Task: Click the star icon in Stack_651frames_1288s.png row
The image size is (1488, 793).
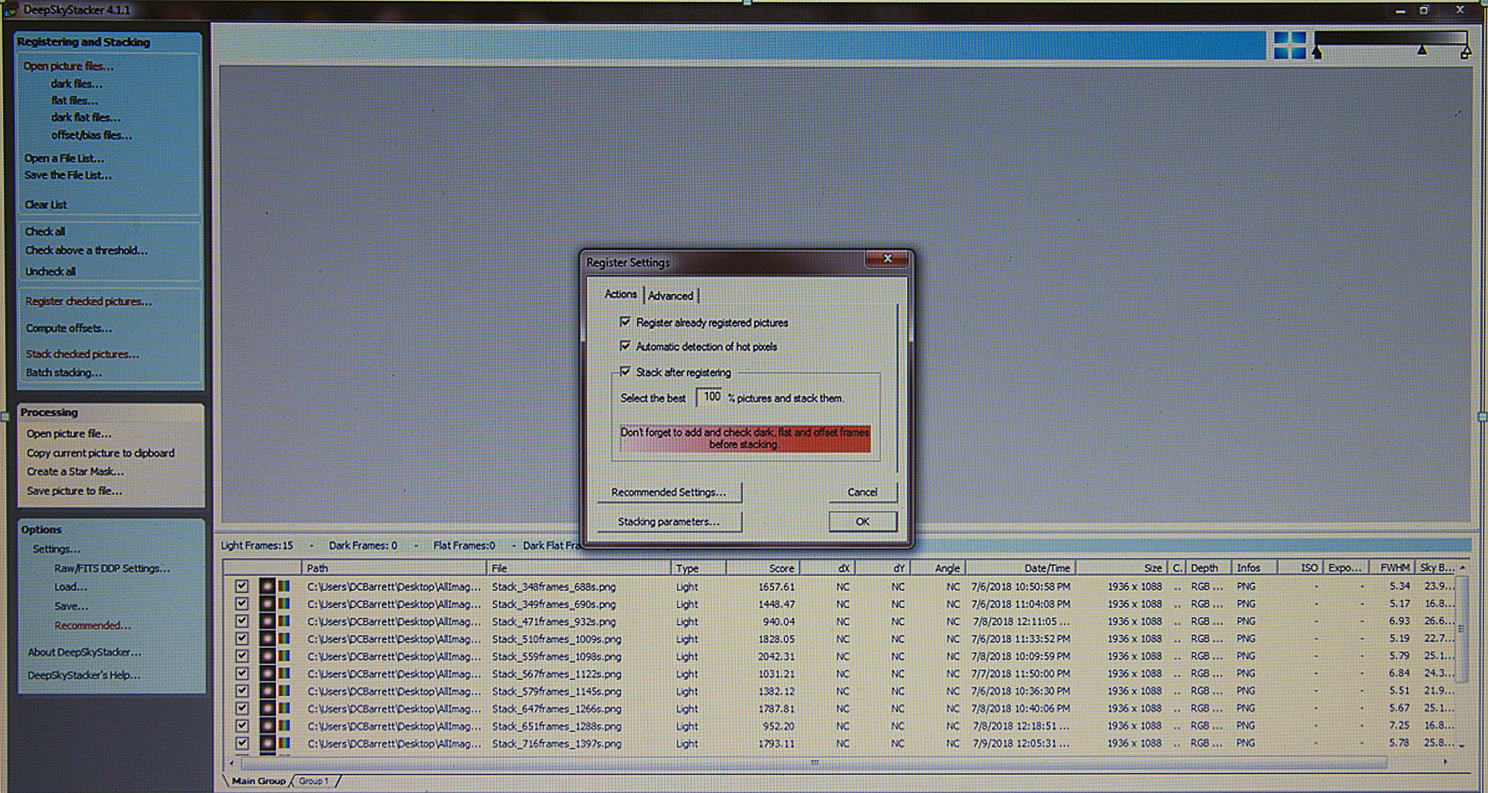Action: pyautogui.click(x=267, y=726)
